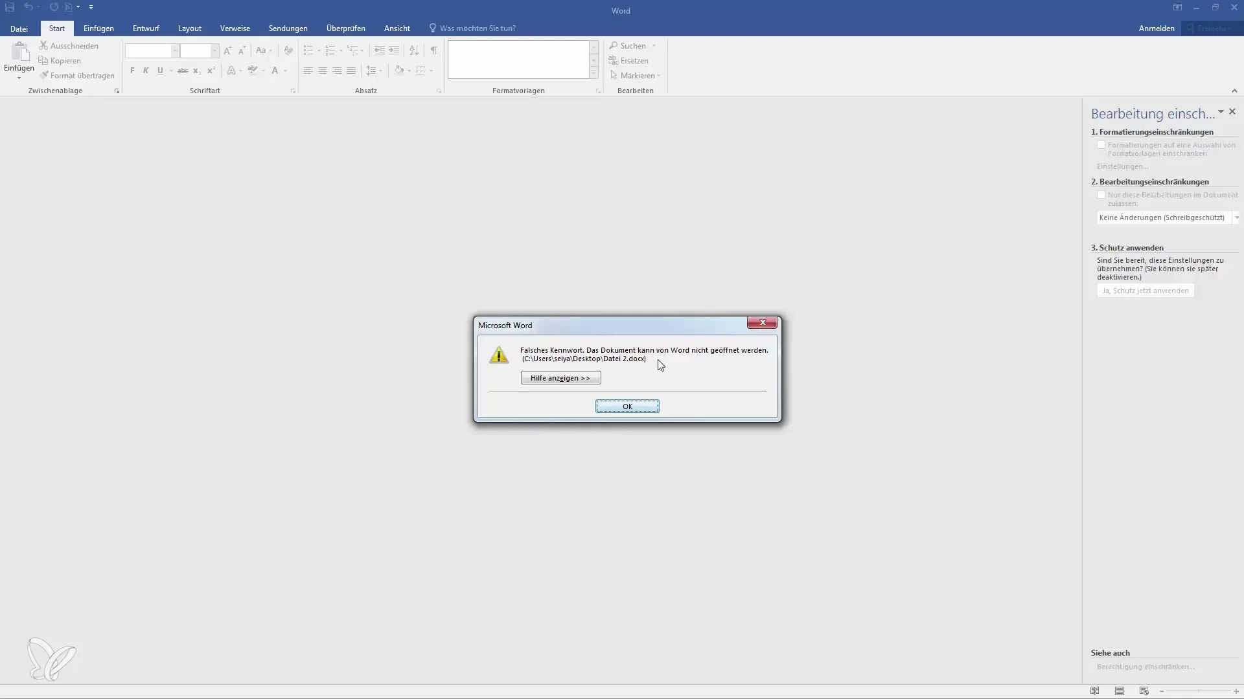Viewport: 1244px width, 699px height.
Task: Open the line spacing menu
Action: point(374,71)
